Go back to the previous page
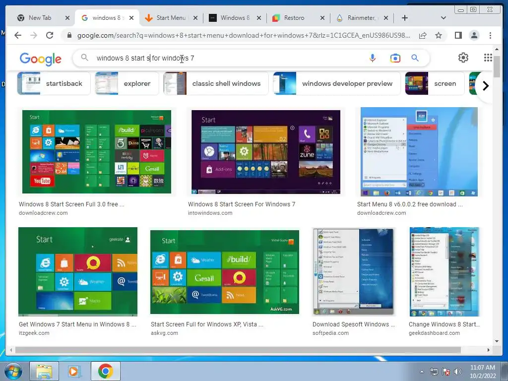The width and height of the screenshot is (508, 381). click(x=18, y=35)
